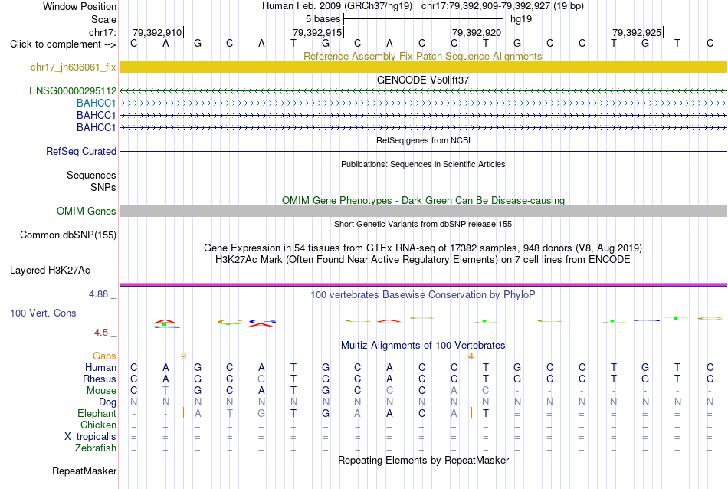Click the GENCODE V50lift37 track title
728x489 pixels.
(x=423, y=80)
